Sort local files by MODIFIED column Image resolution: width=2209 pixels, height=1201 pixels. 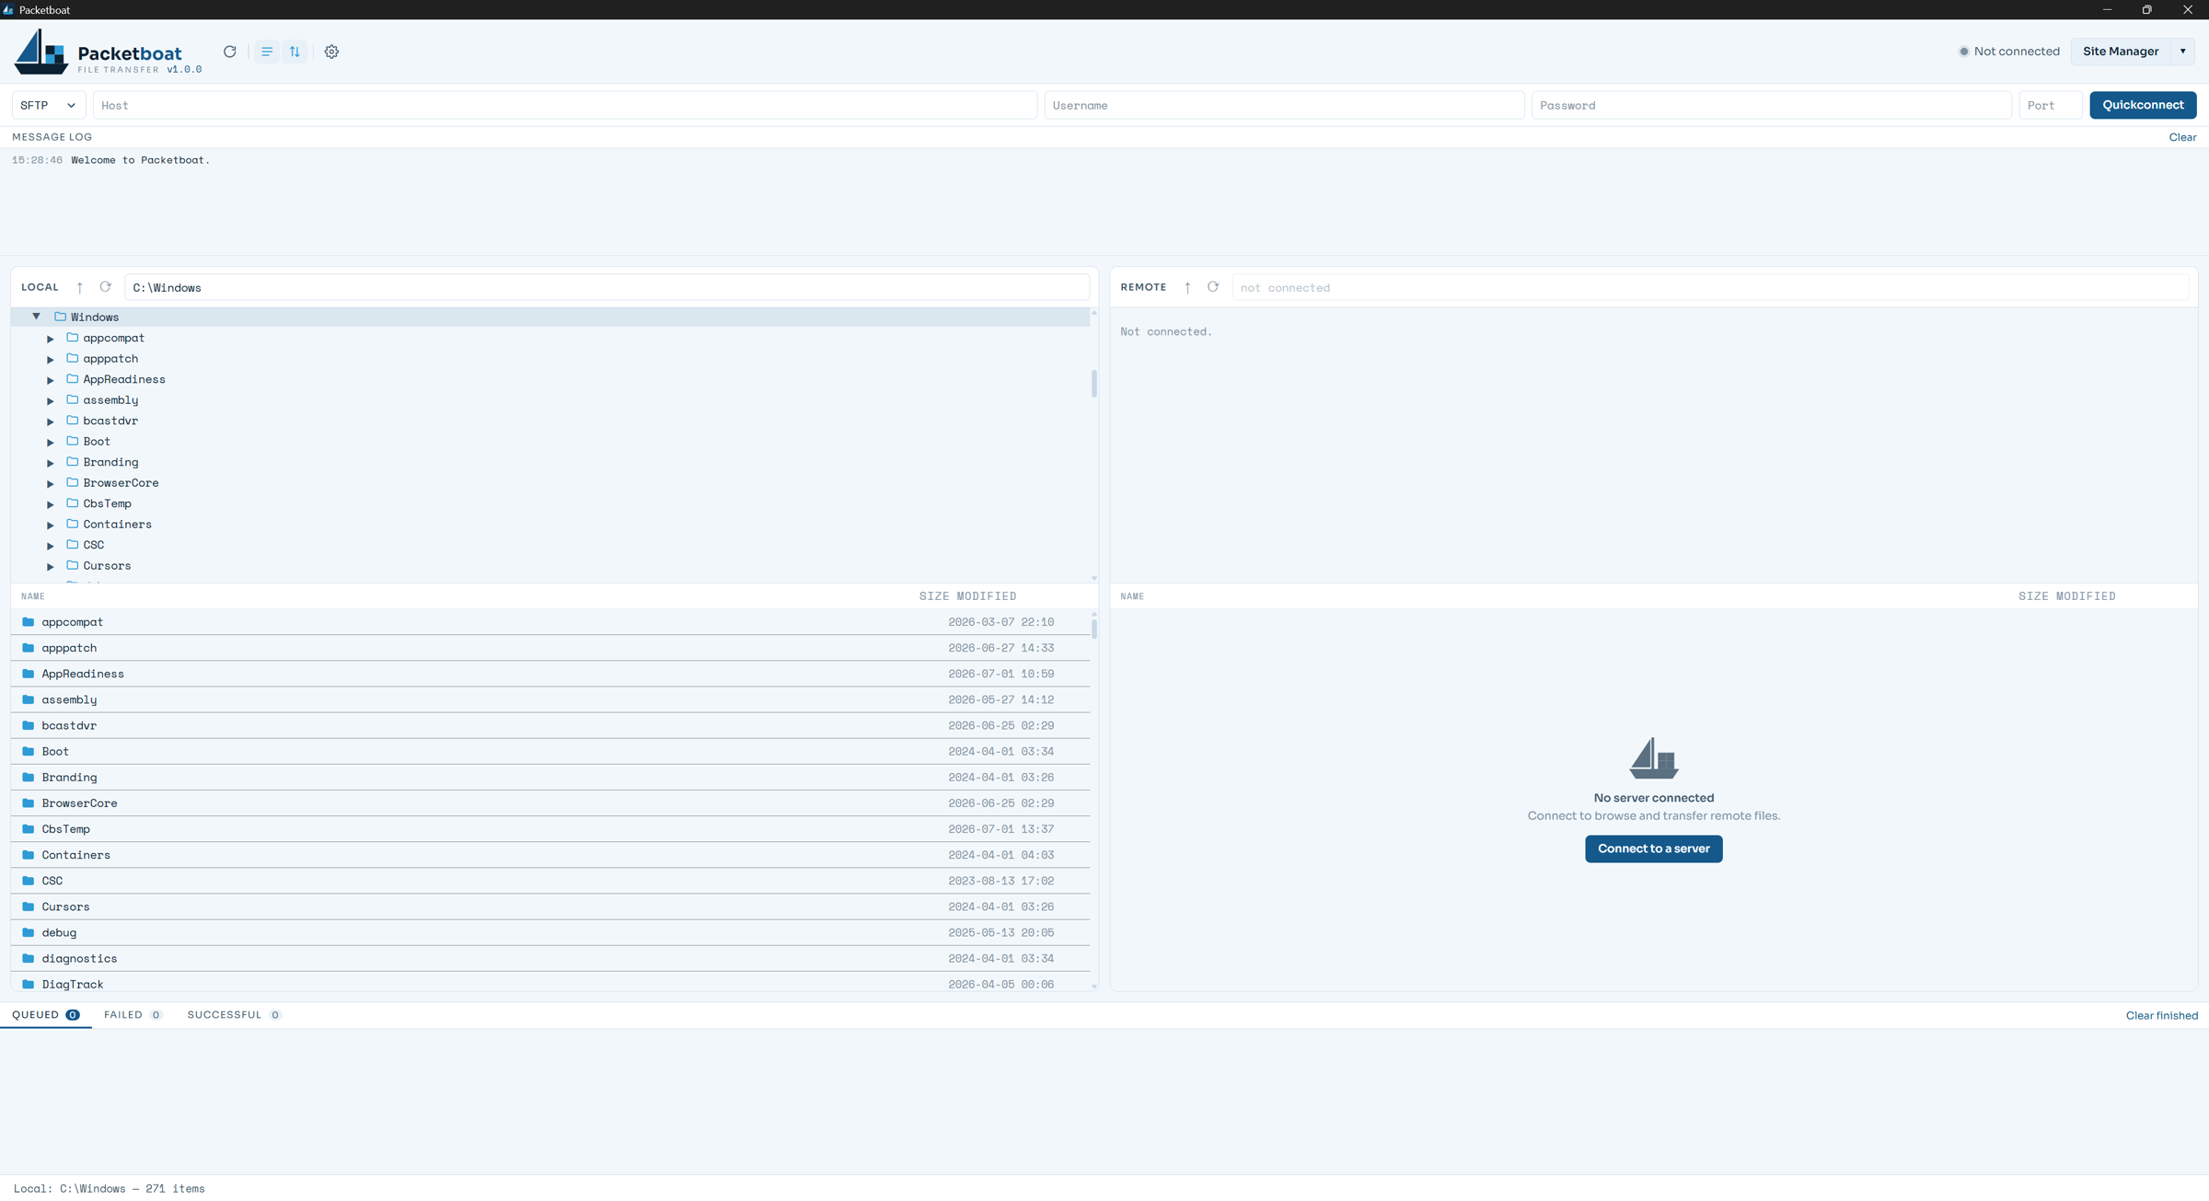[x=986, y=596]
